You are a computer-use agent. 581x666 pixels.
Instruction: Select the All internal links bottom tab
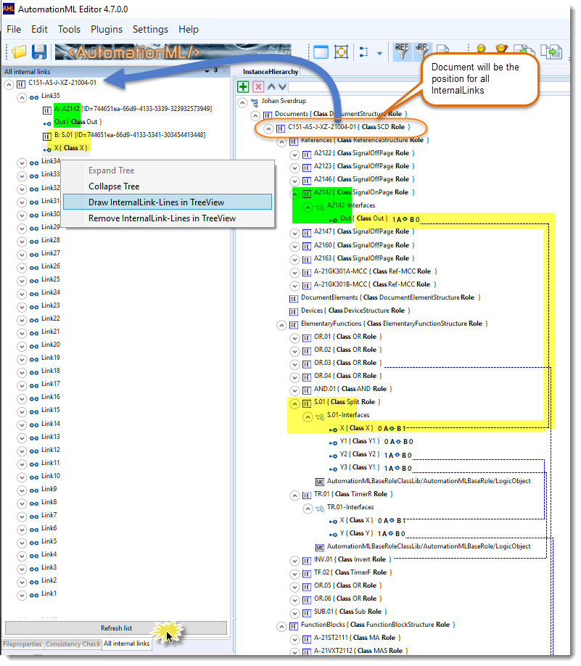coord(126,644)
